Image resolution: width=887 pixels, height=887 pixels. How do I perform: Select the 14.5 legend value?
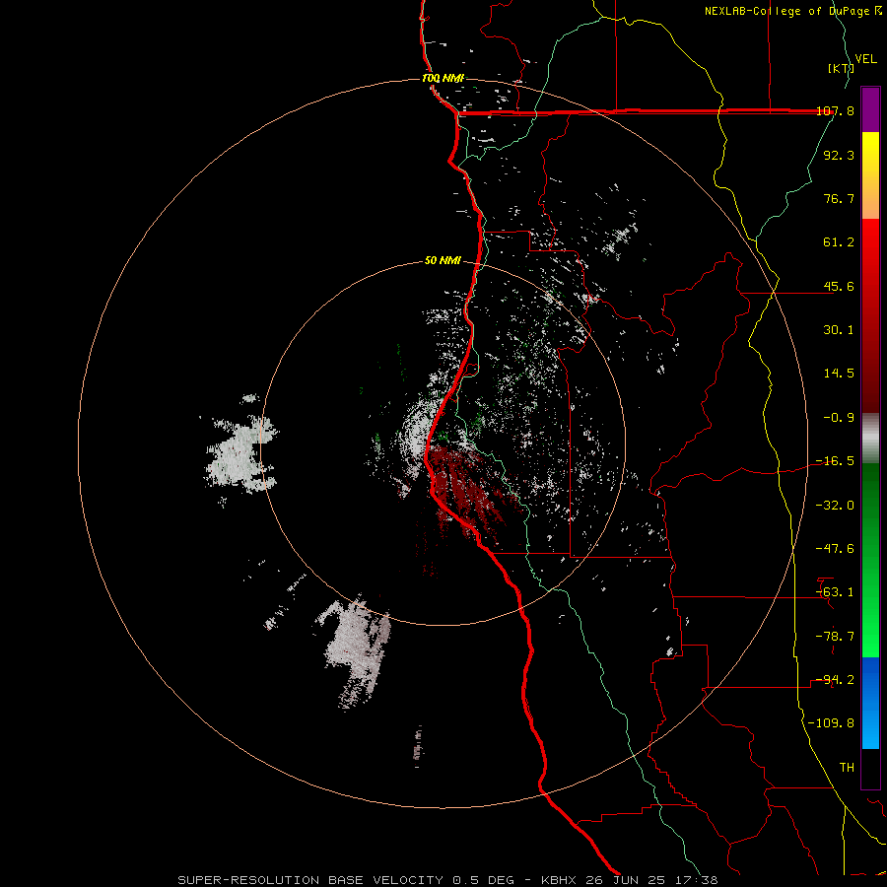point(839,374)
